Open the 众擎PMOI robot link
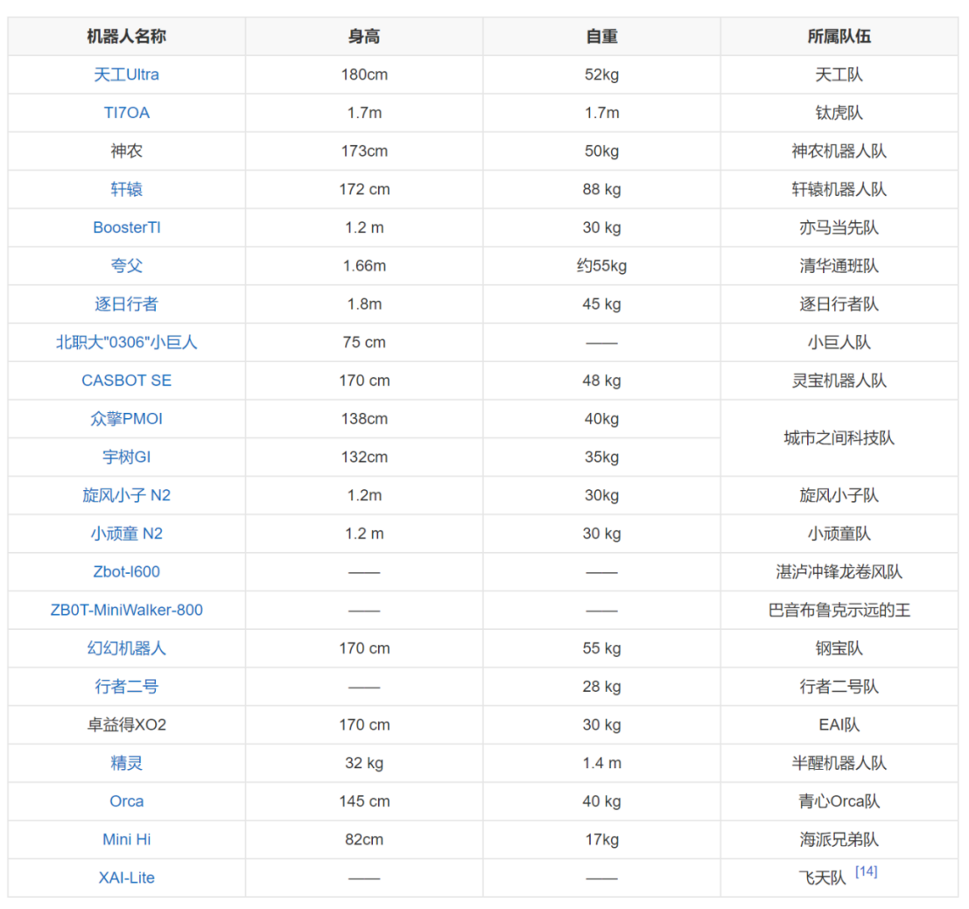Image resolution: width=969 pixels, height=909 pixels. (x=126, y=419)
